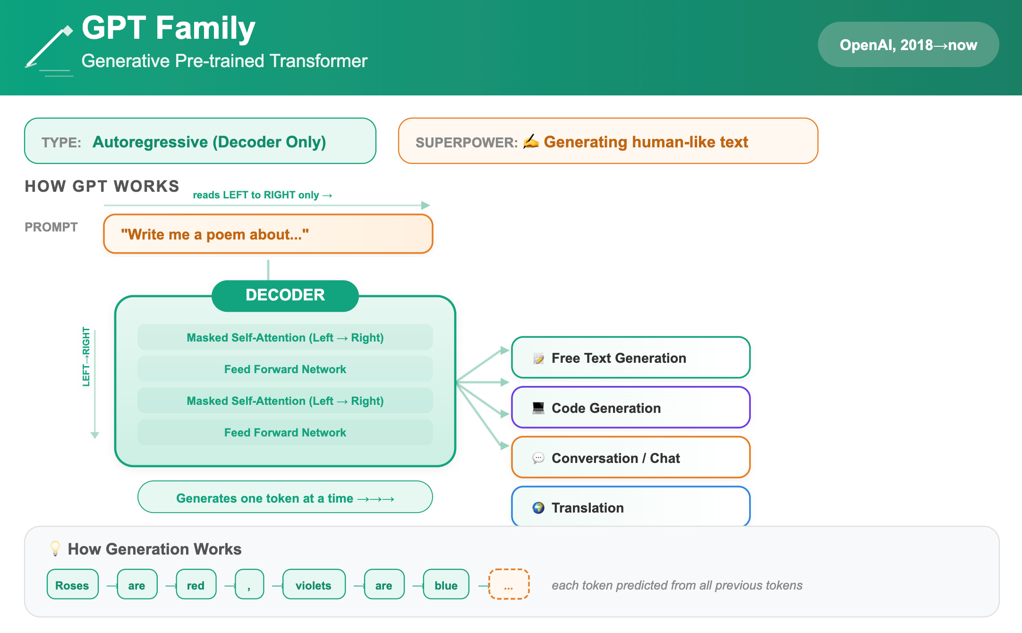Click the laptop icon beside Code Generation

coord(538,408)
